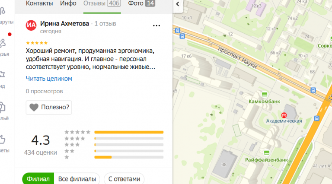This screenshot has height=184, width=332.
Task: Click the Камкомбанк label on map
Action: (264, 102)
